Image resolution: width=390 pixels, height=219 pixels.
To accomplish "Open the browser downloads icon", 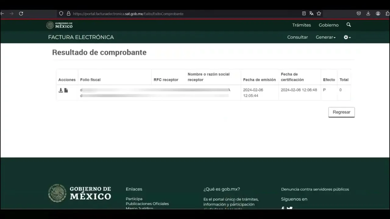I will (x=368, y=13).
